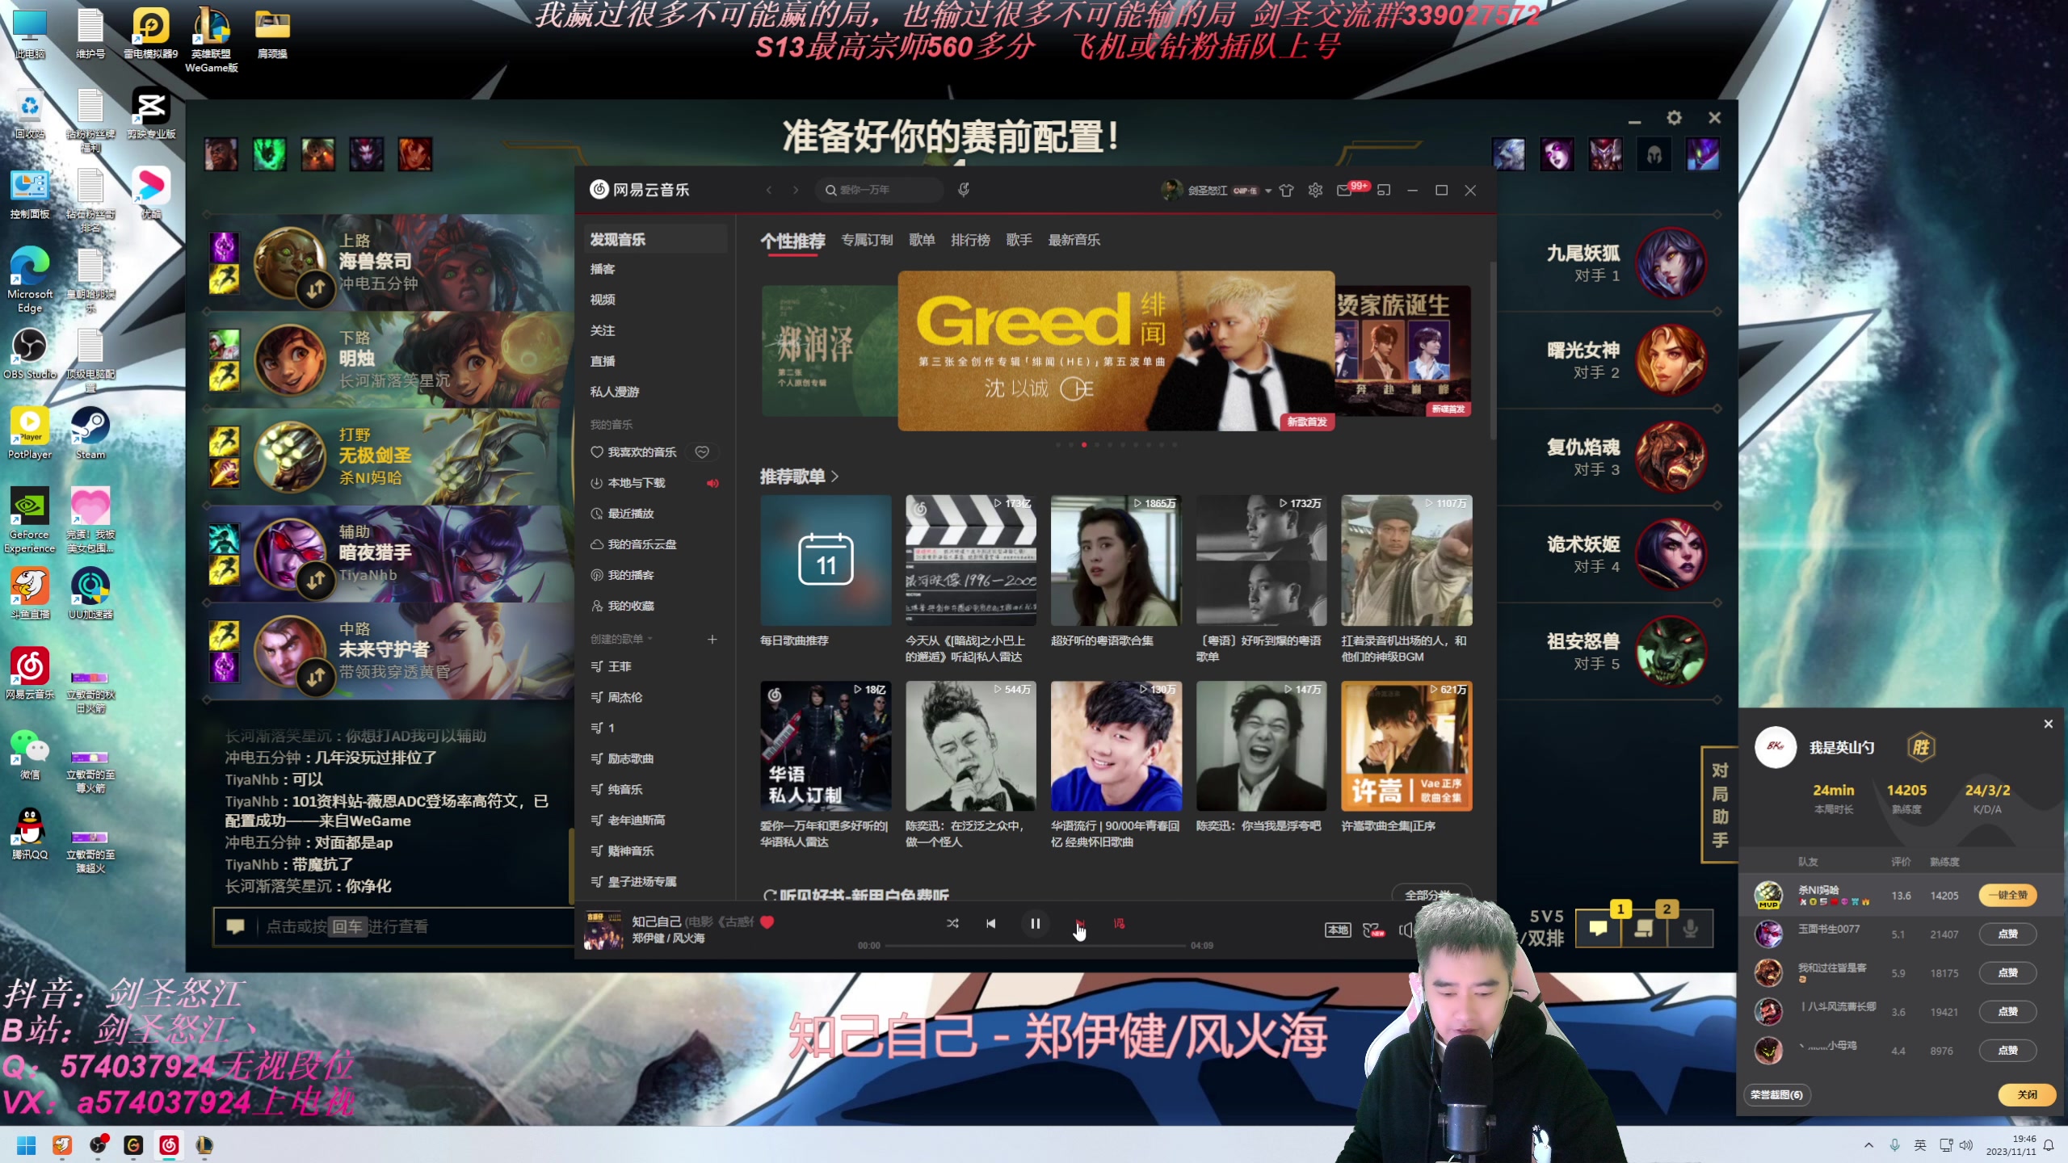Start heartbeat mode next to 我喜欢的音乐
Screen dimensions: 2068x1163
click(x=702, y=452)
